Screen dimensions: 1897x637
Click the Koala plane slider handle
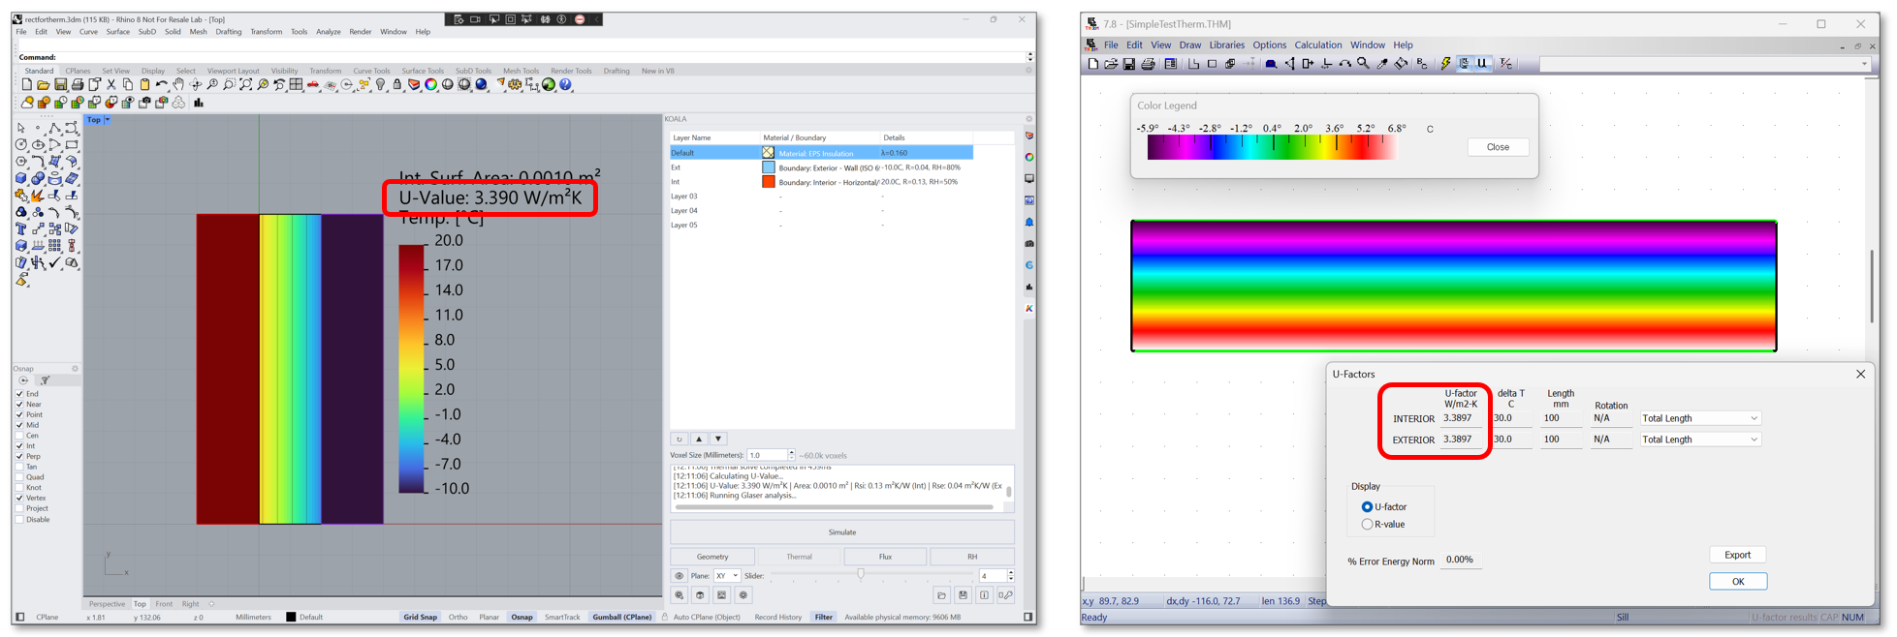coord(861,574)
